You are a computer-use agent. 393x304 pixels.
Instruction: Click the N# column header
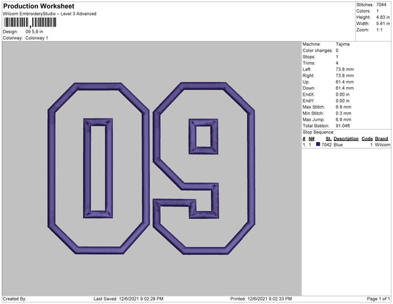pos(312,139)
